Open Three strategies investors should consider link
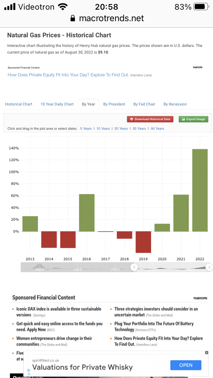The height and width of the screenshot is (378, 213). (x=156, y=312)
